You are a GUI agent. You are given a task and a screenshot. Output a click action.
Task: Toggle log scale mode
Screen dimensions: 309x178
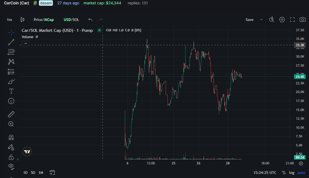pos(292,173)
